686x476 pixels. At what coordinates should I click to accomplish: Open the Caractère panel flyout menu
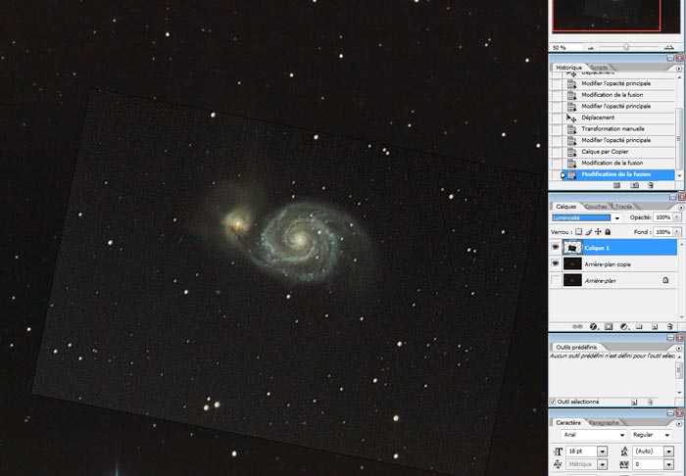coord(679,423)
